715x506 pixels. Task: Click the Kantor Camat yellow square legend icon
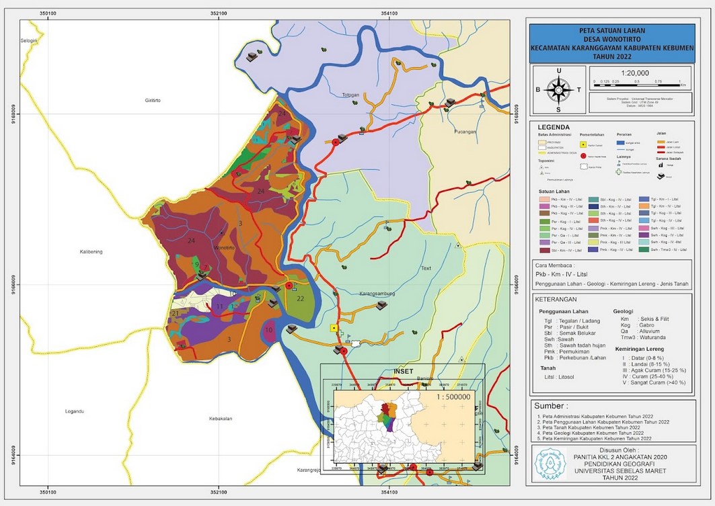582,144
